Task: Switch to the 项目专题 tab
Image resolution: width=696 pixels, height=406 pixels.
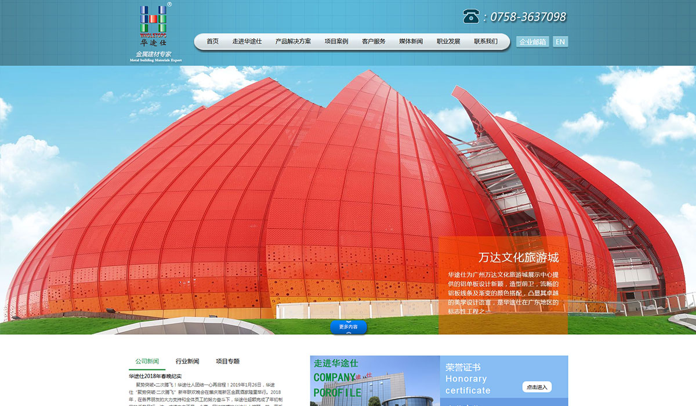Action: 227,361
